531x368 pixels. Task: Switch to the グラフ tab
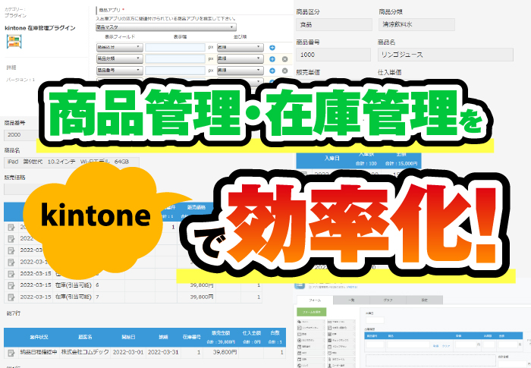(388, 300)
